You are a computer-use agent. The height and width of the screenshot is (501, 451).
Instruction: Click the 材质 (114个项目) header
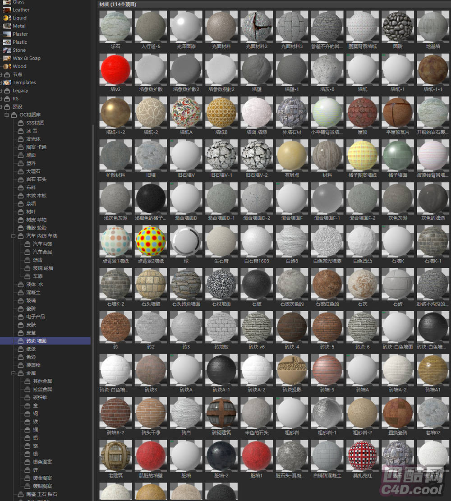pos(118,5)
